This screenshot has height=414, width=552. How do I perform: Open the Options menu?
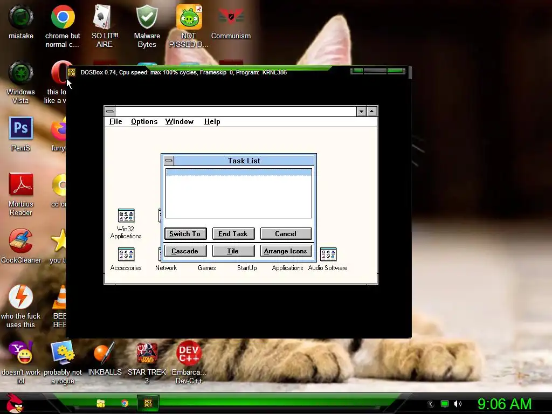144,121
